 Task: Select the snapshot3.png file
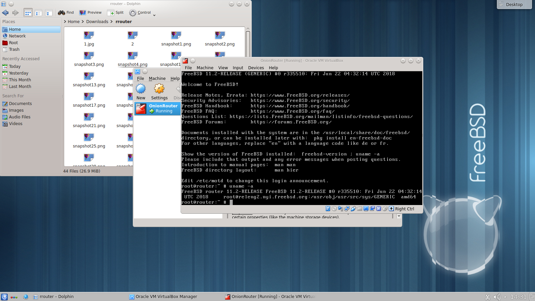(89, 59)
